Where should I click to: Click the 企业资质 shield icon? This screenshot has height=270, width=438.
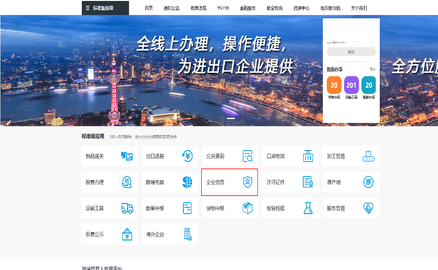coord(247,182)
